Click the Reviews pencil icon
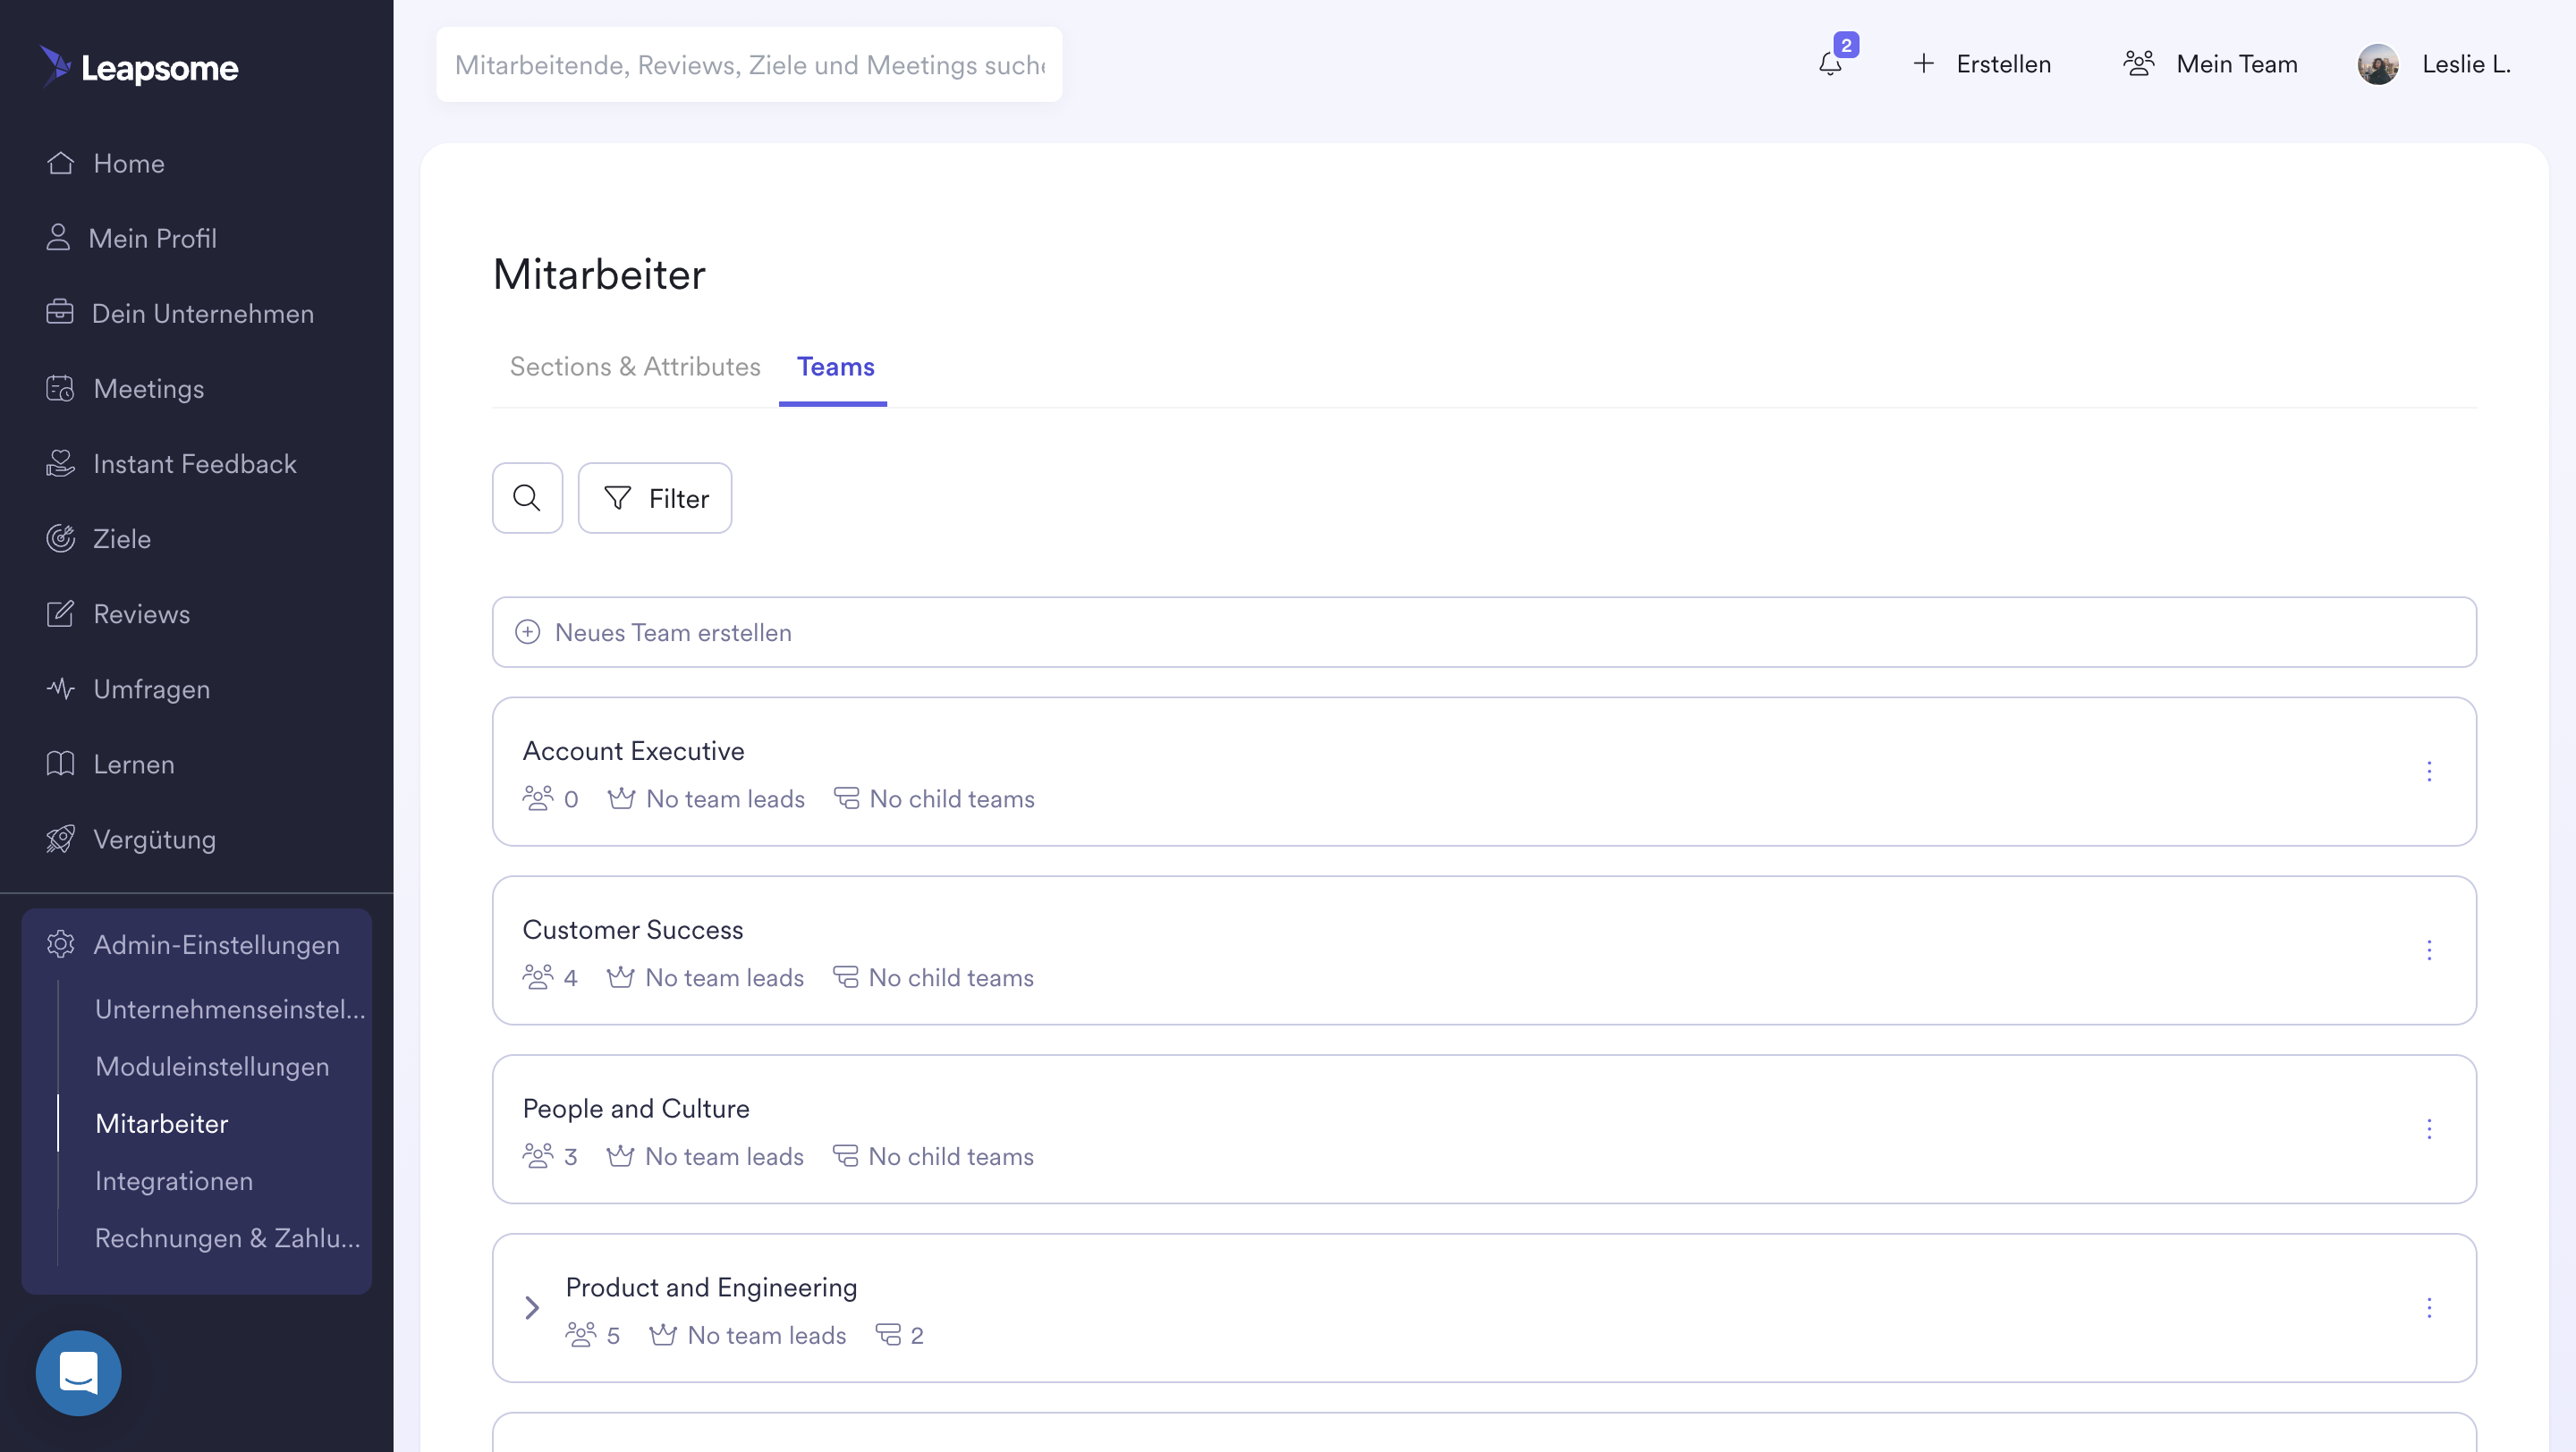Viewport: 2576px width, 1452px height. pos(60,612)
